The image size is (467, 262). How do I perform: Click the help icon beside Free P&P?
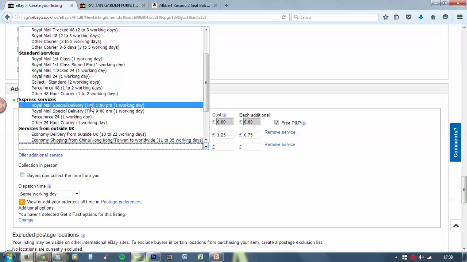pyautogui.click(x=304, y=123)
